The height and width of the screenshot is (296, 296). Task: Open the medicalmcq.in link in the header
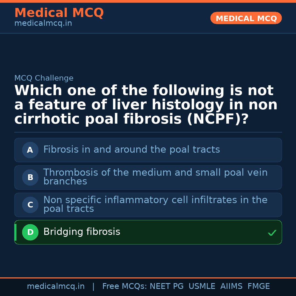click(43, 24)
